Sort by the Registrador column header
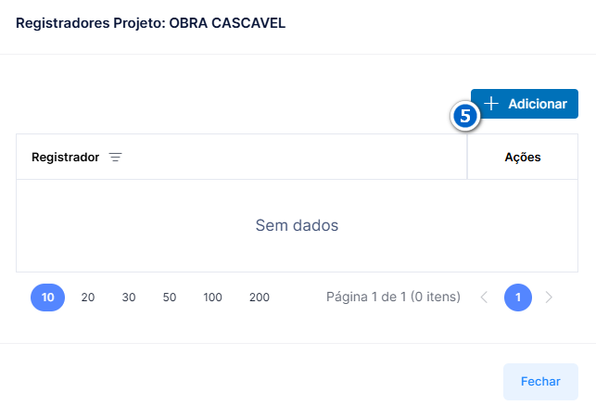 tap(66, 157)
